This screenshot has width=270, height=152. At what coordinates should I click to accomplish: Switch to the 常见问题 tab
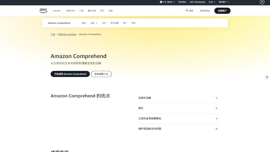[x=114, y=23]
